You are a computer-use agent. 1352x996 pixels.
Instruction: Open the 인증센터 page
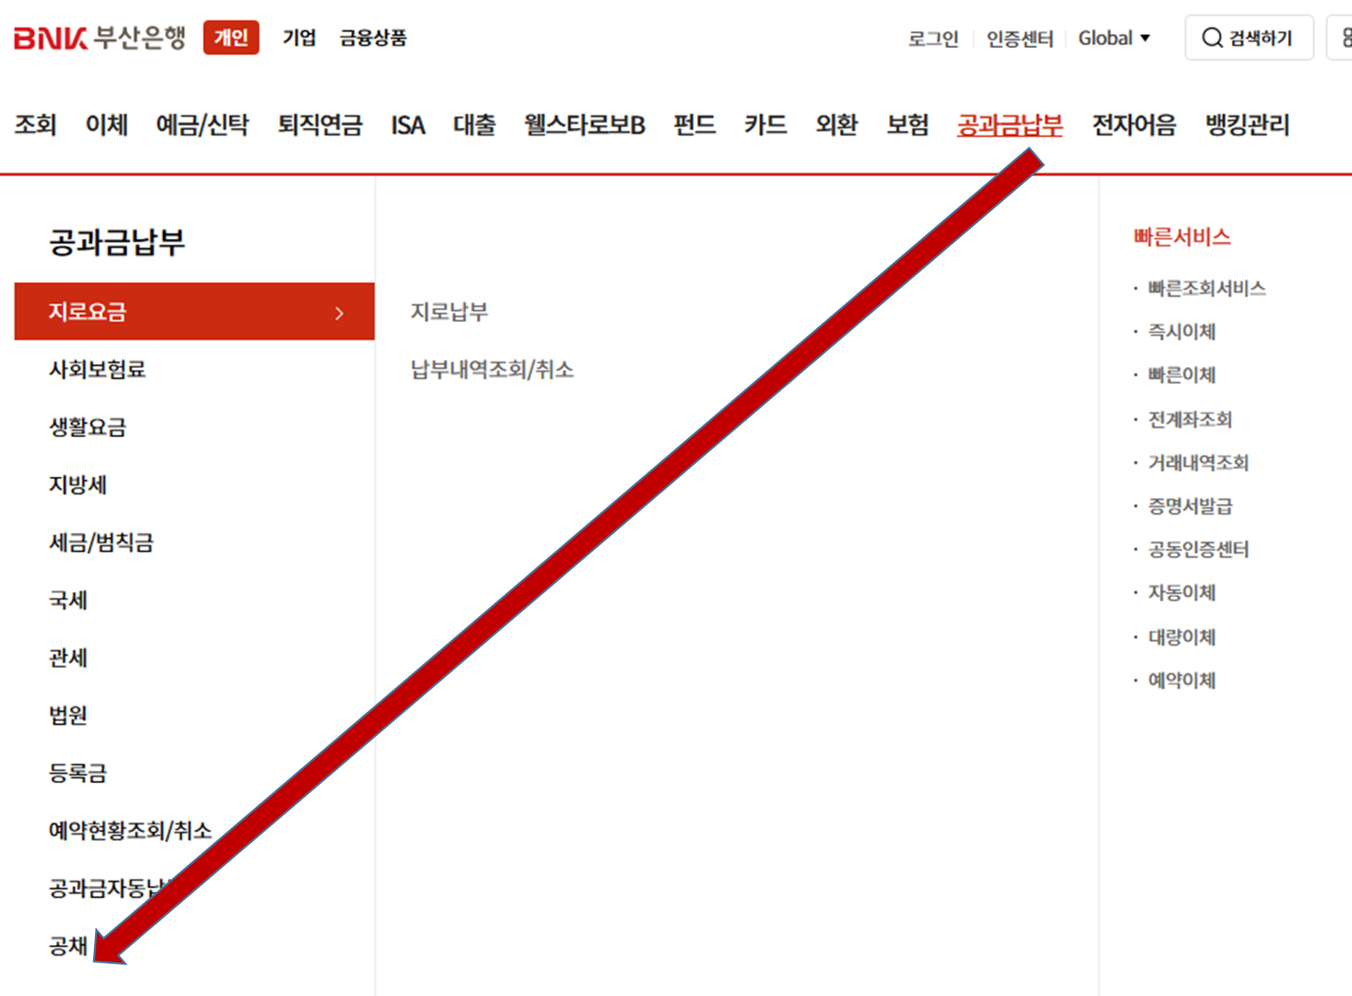1020,38
